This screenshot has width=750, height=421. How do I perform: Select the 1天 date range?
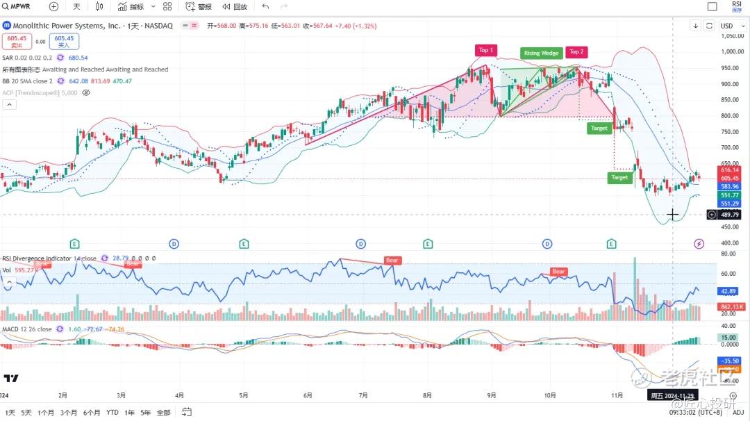pyautogui.click(x=10, y=413)
